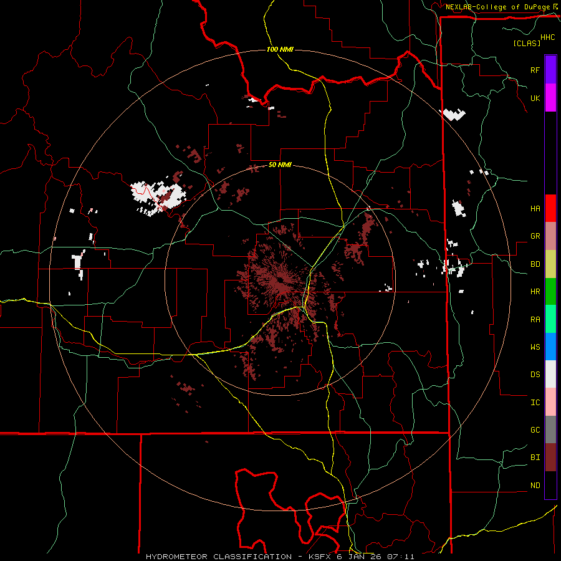Click the RF legend label

coord(535,70)
